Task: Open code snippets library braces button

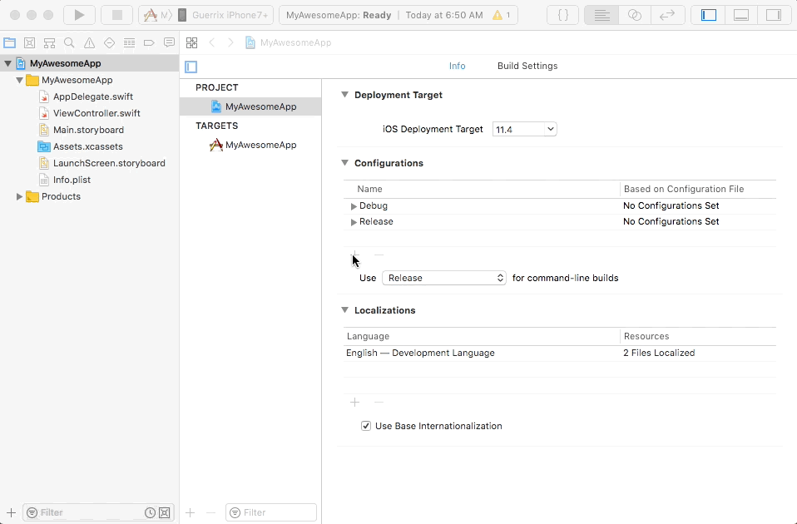Action: 563,15
